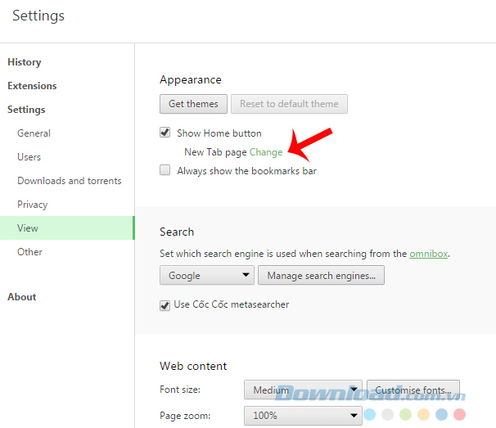
Task: Go to General settings
Action: click(34, 133)
